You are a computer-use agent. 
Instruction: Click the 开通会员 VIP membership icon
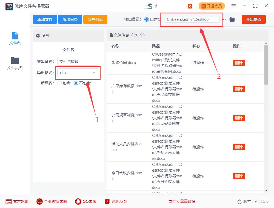click(x=212, y=6)
